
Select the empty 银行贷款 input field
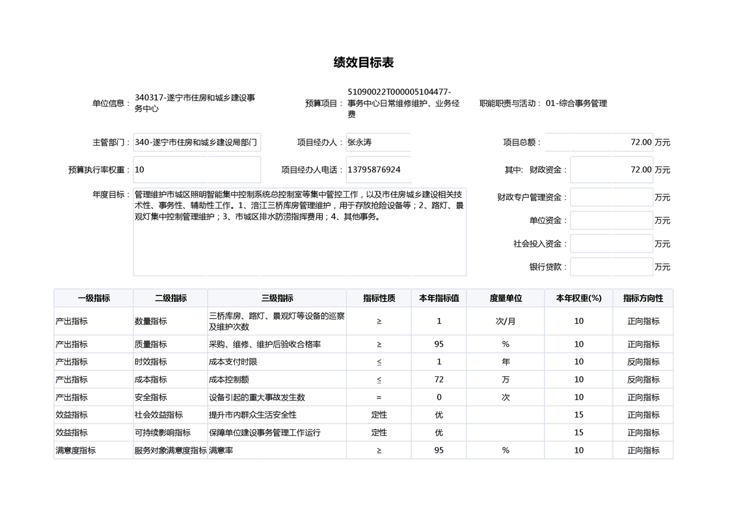click(x=611, y=267)
